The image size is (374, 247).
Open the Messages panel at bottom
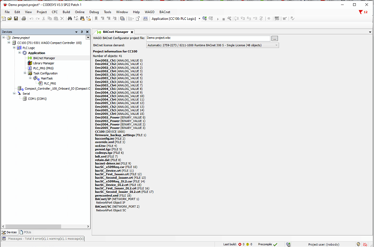pyautogui.click(x=43, y=239)
